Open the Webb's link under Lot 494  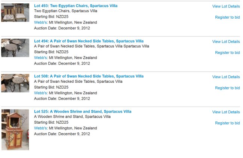pyautogui.click(x=40, y=58)
